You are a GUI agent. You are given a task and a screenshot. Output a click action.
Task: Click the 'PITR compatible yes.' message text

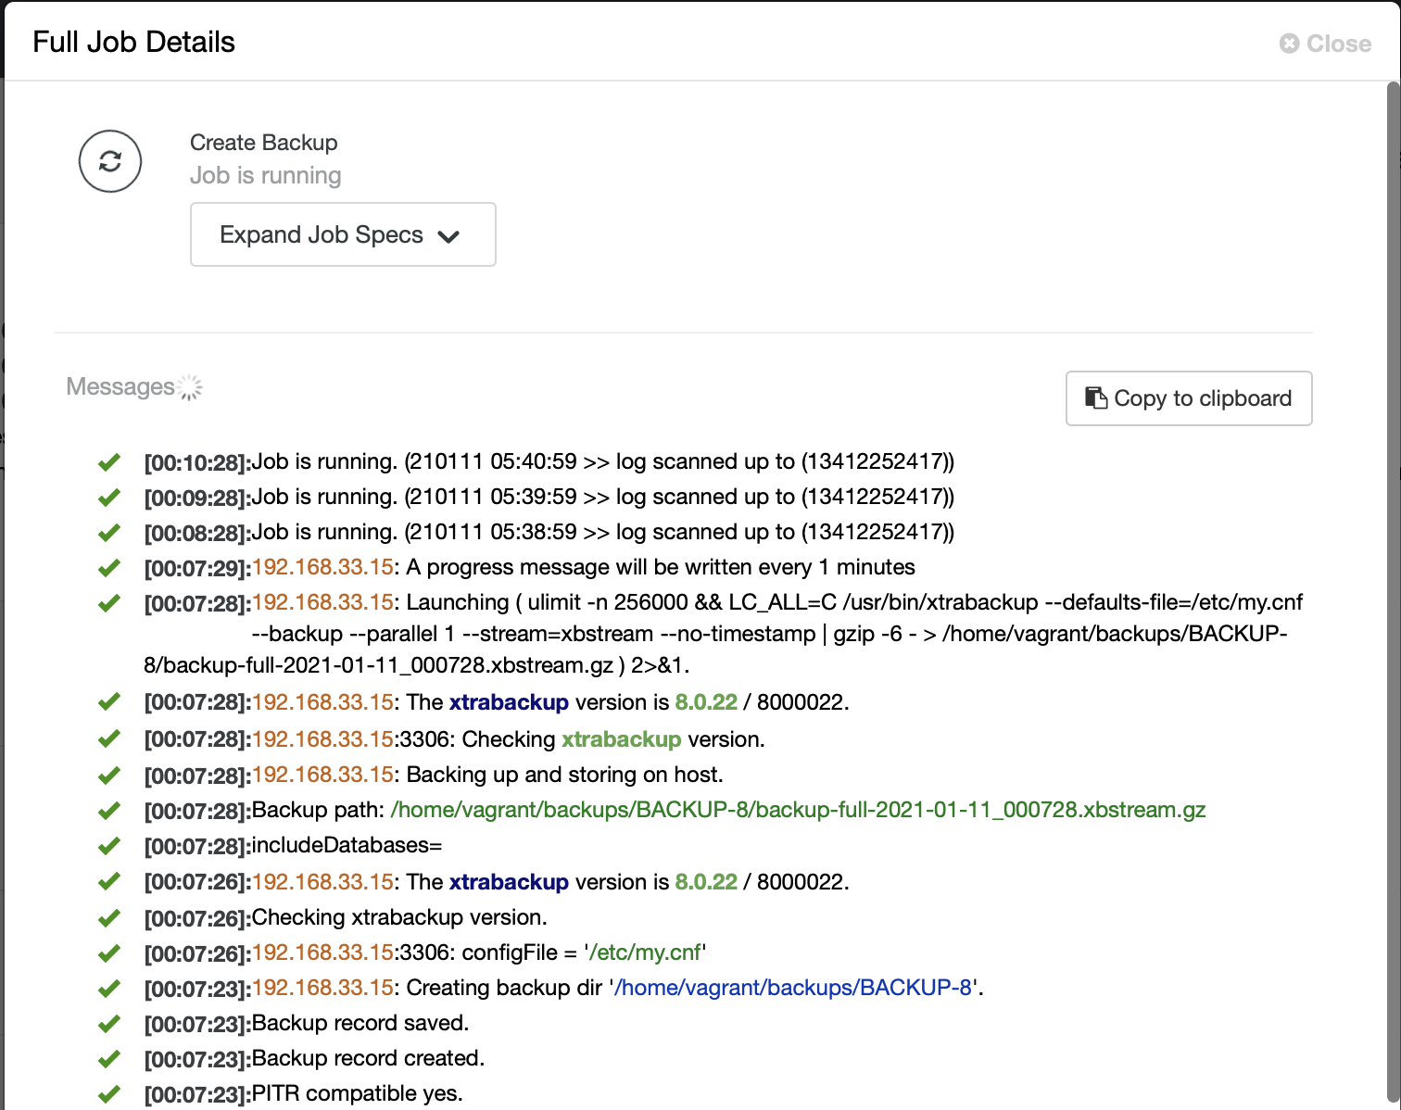pos(358,1093)
